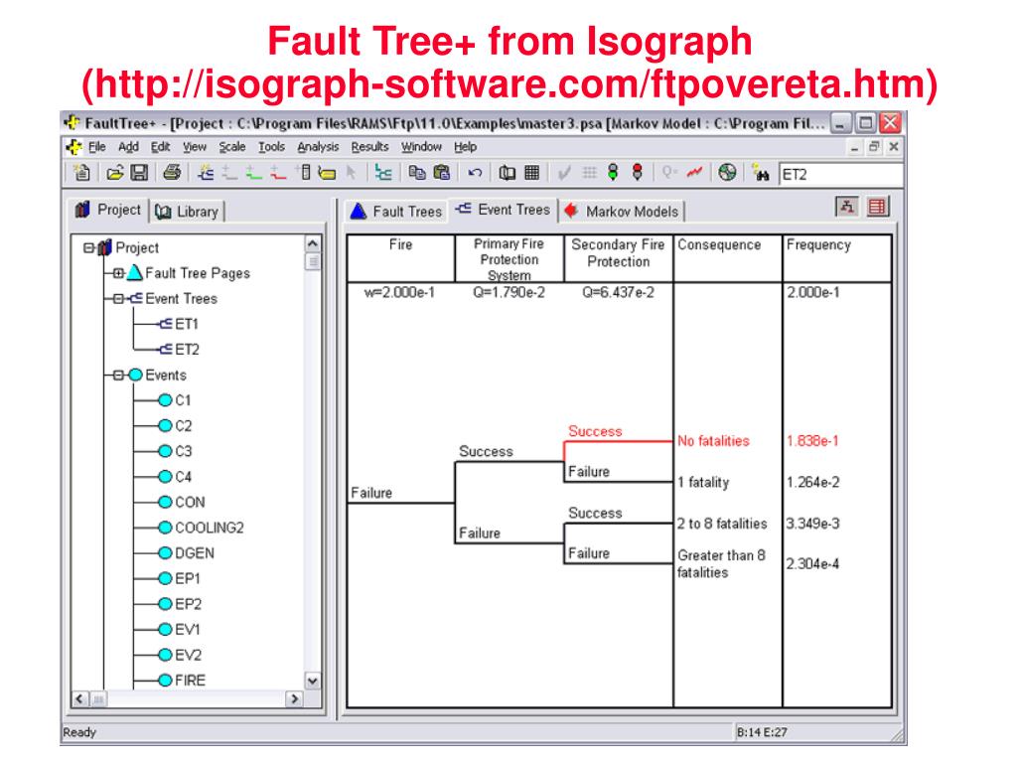Click the horizontal scroll right arrow

pos(294,698)
